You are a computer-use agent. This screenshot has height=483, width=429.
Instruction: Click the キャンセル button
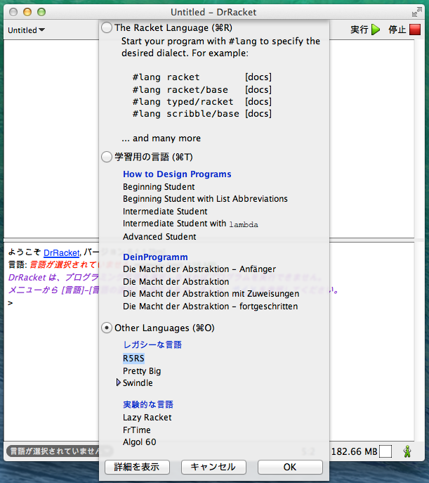coord(213,467)
